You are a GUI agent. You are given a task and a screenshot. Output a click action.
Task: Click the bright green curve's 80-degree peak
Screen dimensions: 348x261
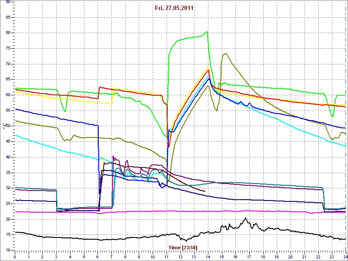tap(207, 32)
